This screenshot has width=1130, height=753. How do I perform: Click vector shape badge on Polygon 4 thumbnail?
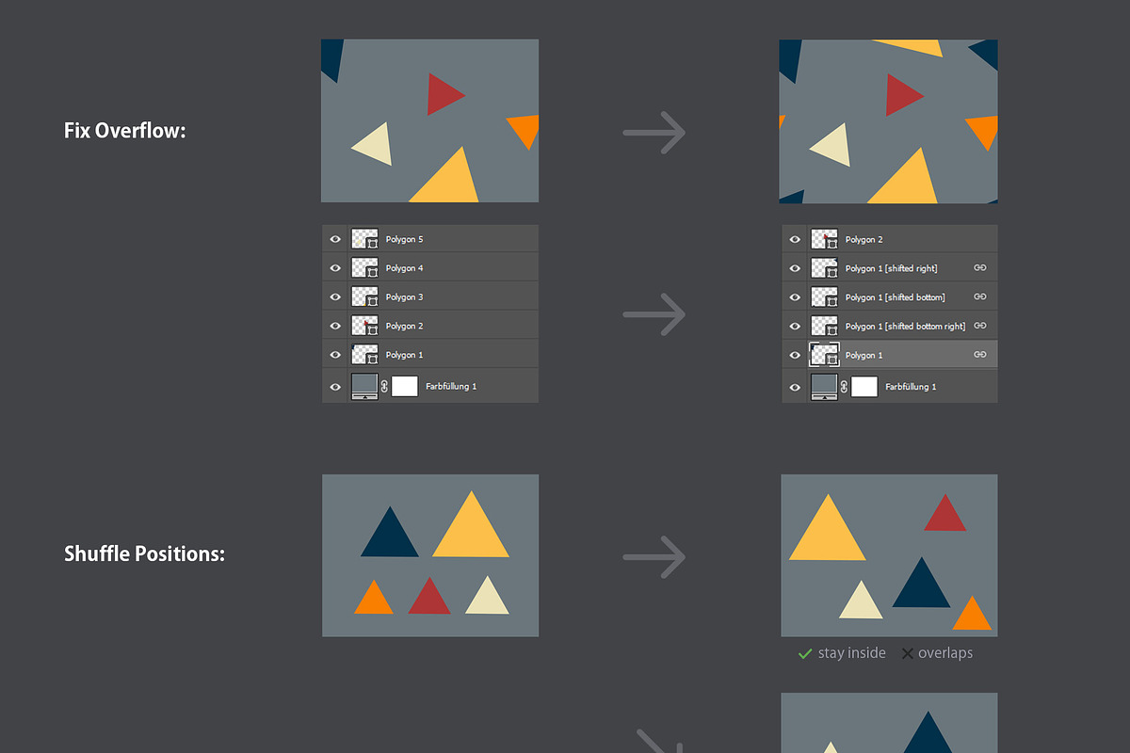coord(372,273)
